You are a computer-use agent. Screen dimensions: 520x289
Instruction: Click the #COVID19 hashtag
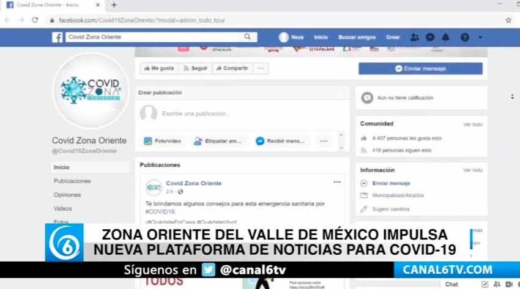click(x=160, y=211)
